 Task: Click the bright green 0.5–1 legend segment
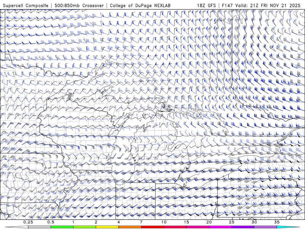(x=62, y=227)
